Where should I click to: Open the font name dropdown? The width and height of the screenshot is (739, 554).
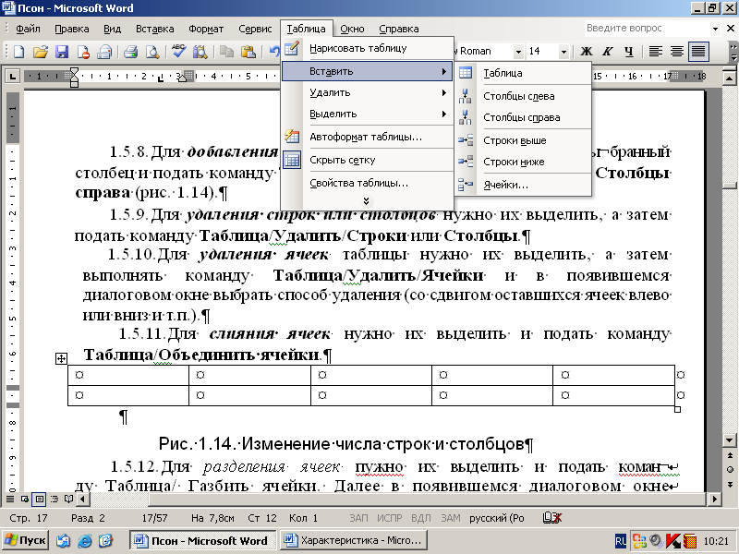click(x=518, y=52)
